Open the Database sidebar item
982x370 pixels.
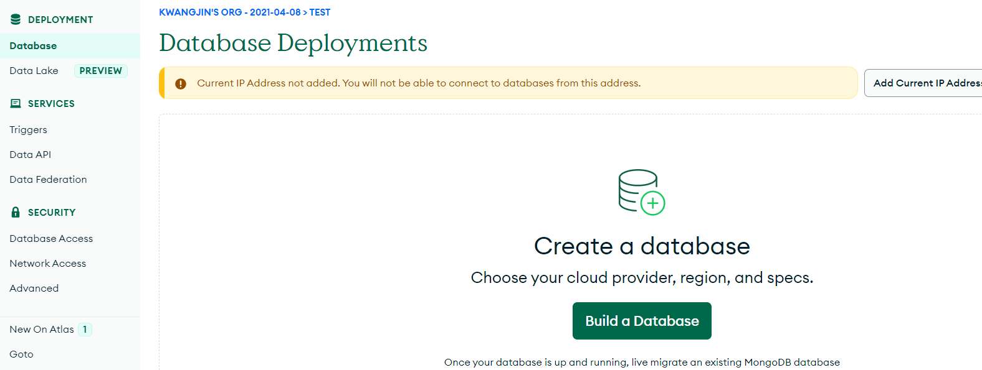pos(70,46)
